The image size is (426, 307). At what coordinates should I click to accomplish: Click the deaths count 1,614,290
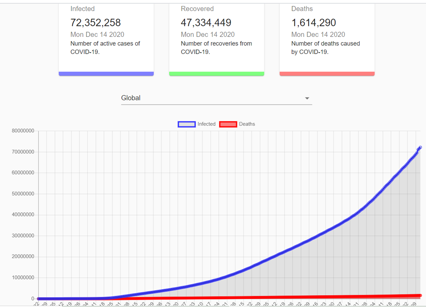pyautogui.click(x=313, y=23)
